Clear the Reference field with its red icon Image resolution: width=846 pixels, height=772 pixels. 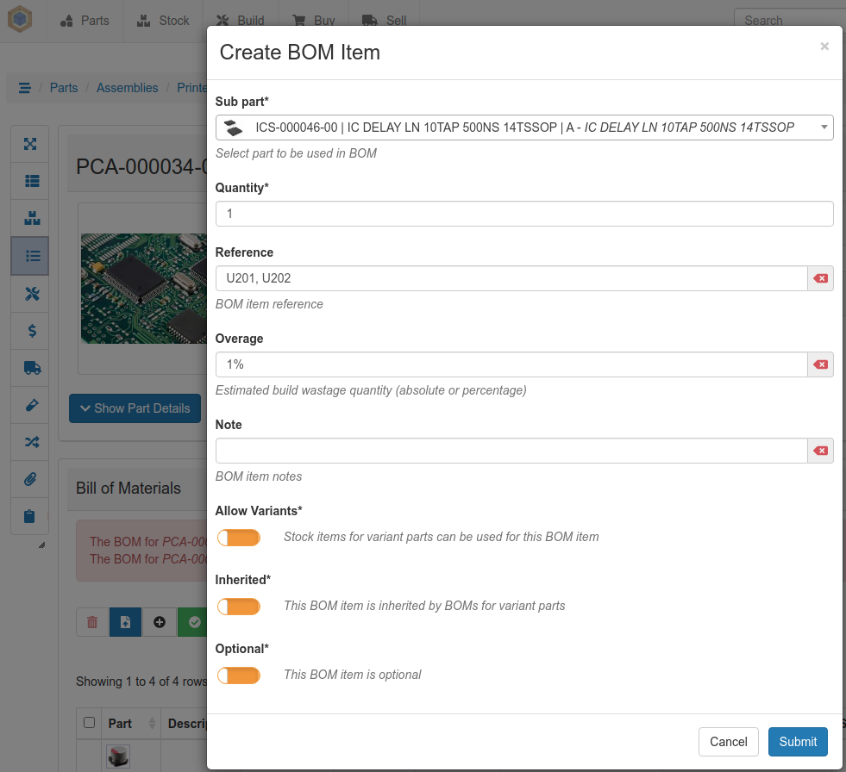[x=820, y=278]
